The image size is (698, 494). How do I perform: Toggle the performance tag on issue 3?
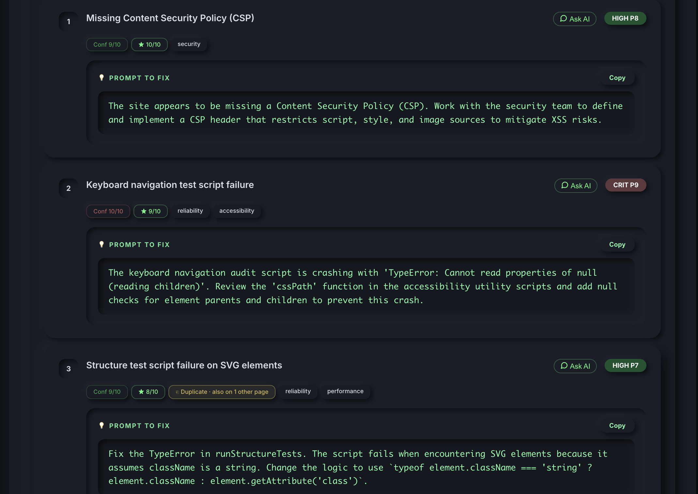(345, 391)
